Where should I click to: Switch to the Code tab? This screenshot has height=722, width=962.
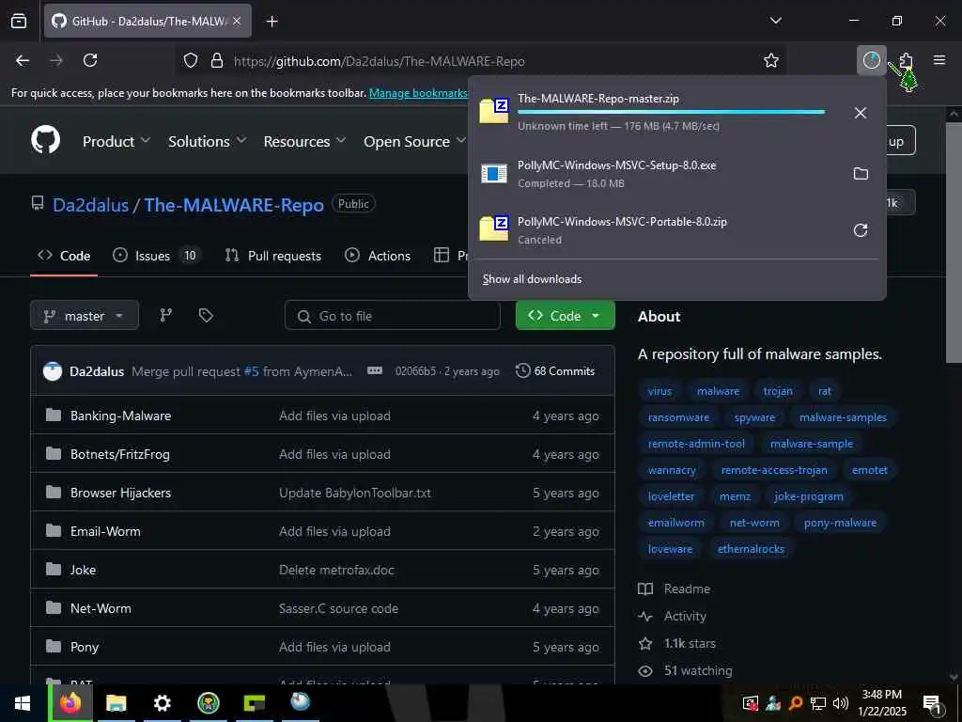click(64, 256)
